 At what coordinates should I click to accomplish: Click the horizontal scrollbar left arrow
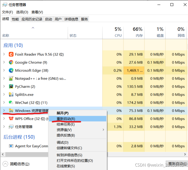[x=3, y=154]
